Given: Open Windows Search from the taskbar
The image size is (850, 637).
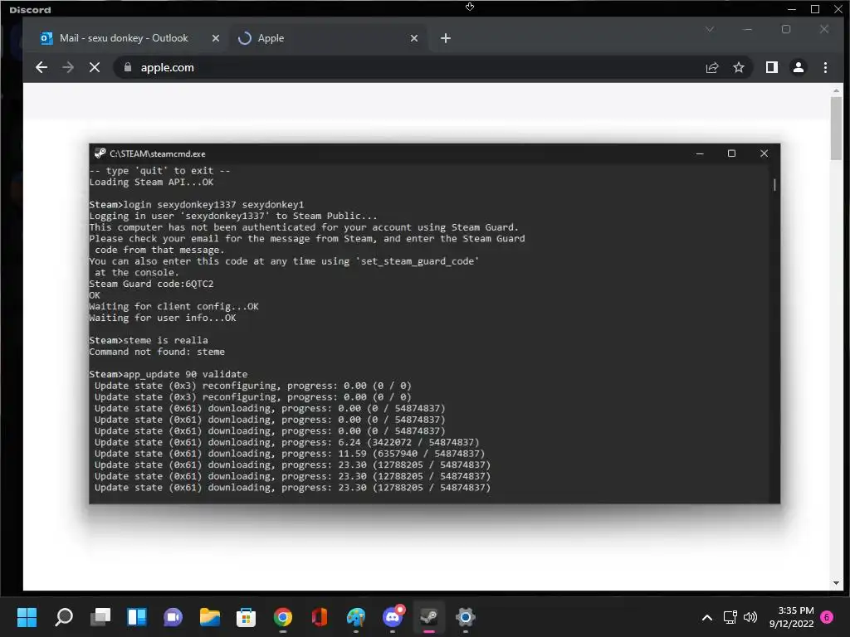Looking at the screenshot, I should (x=64, y=617).
